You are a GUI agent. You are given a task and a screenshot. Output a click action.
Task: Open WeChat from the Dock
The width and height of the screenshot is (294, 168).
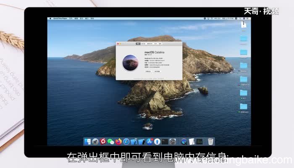point(111,142)
